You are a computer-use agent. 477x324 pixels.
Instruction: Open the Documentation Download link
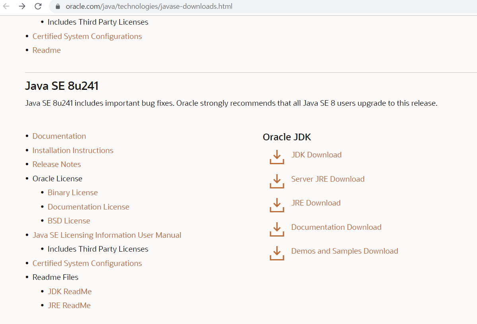click(x=336, y=227)
